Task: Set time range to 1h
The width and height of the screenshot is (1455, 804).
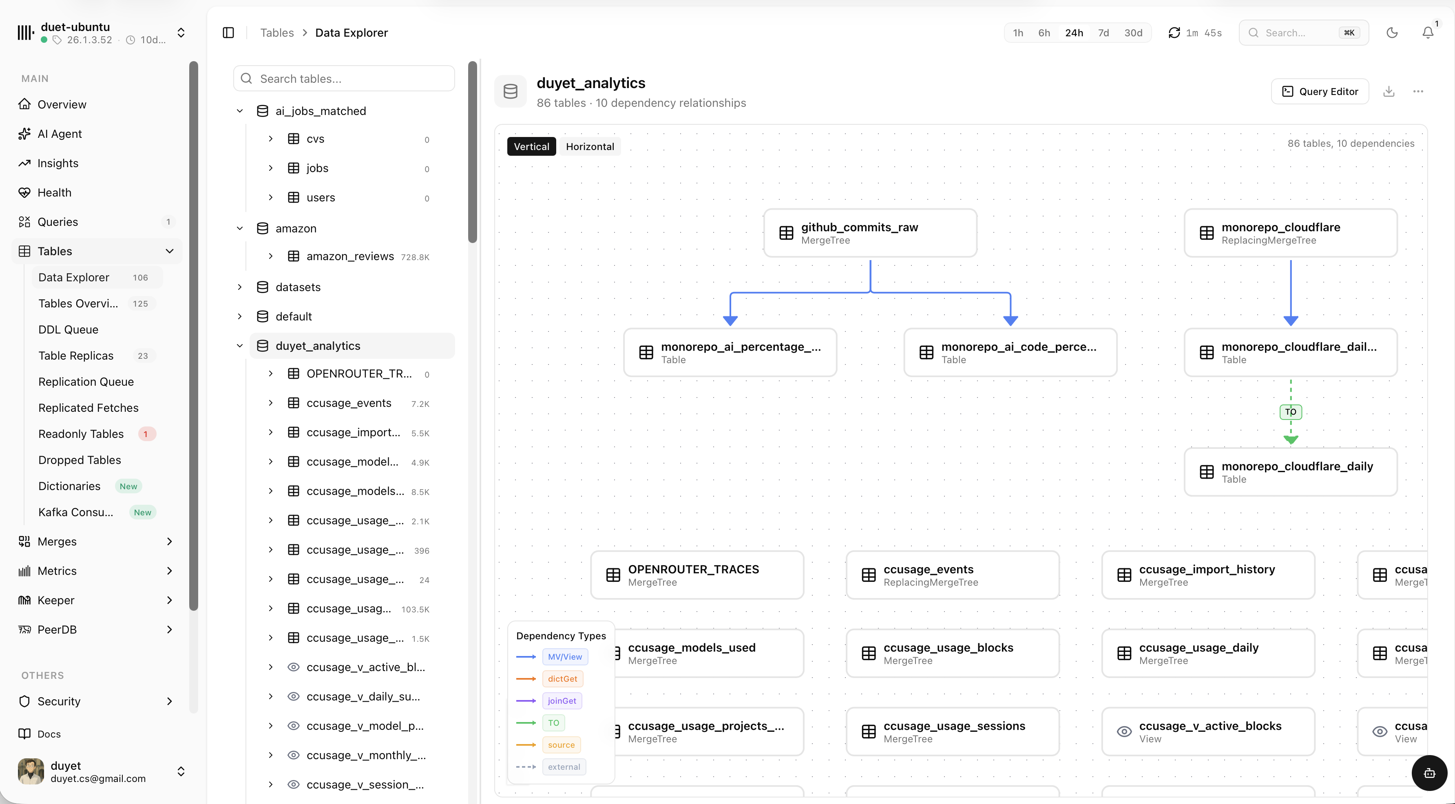Action: (1018, 33)
